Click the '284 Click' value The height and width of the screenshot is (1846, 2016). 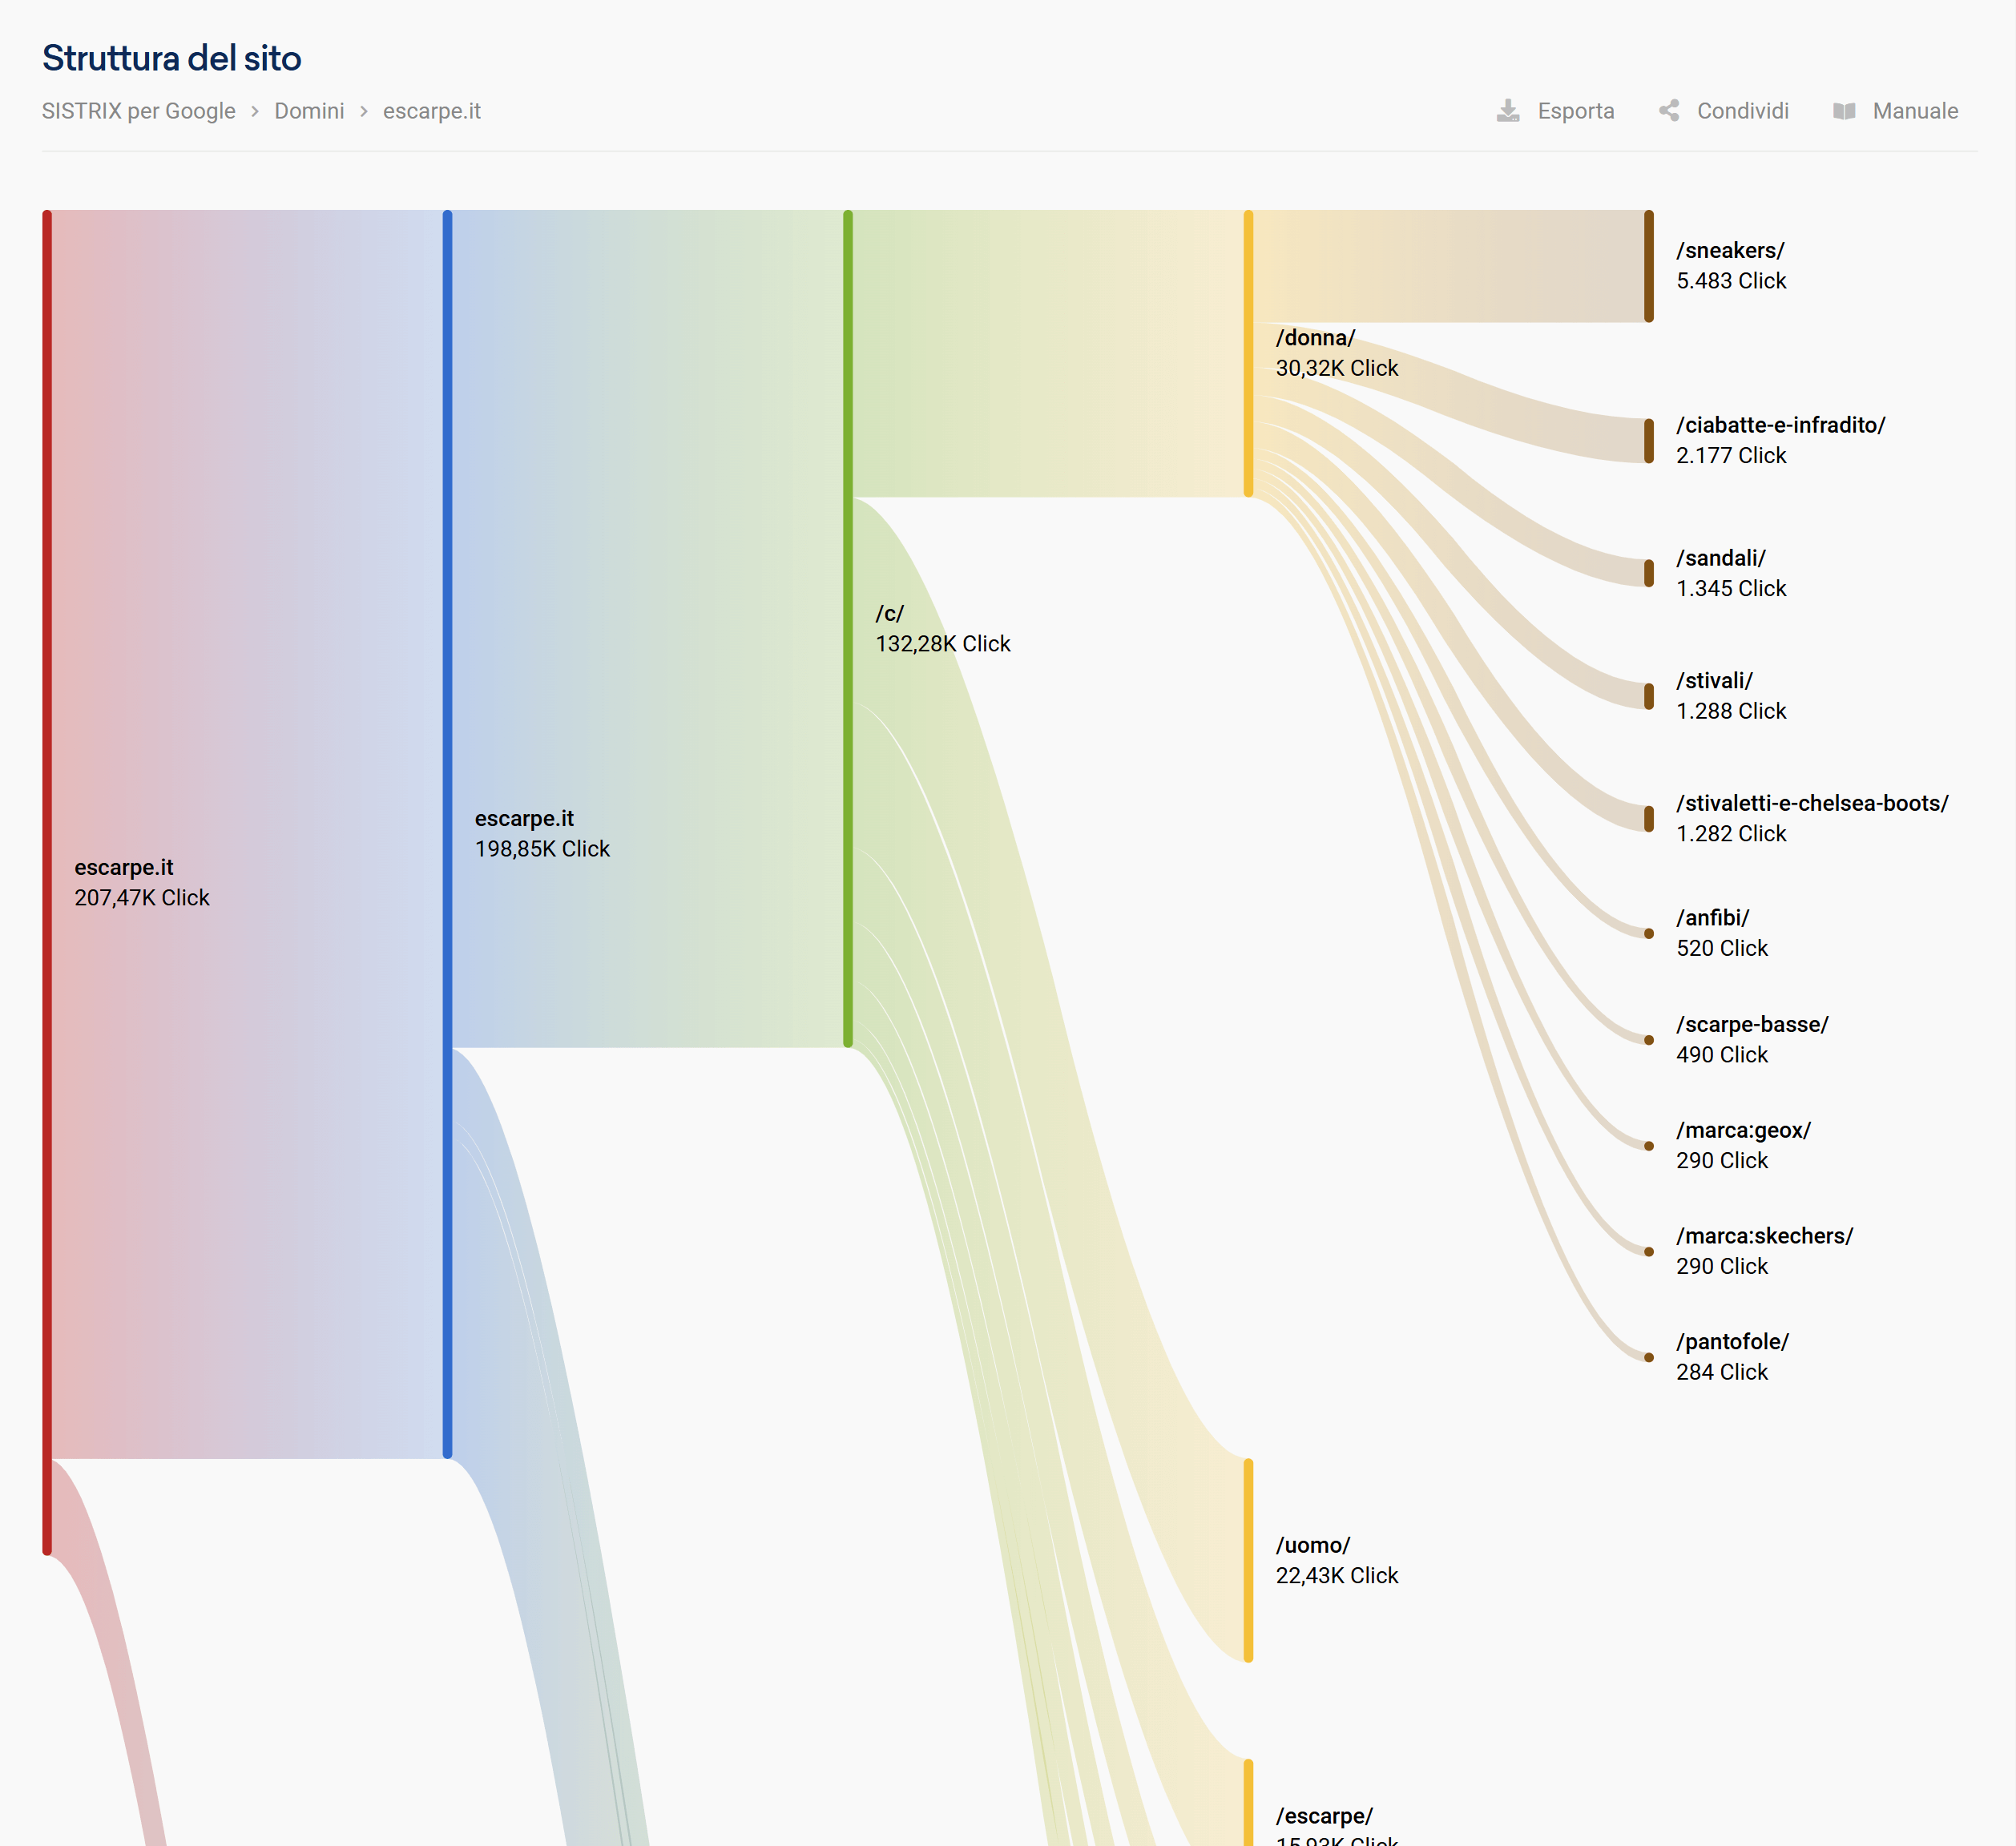point(1722,1372)
